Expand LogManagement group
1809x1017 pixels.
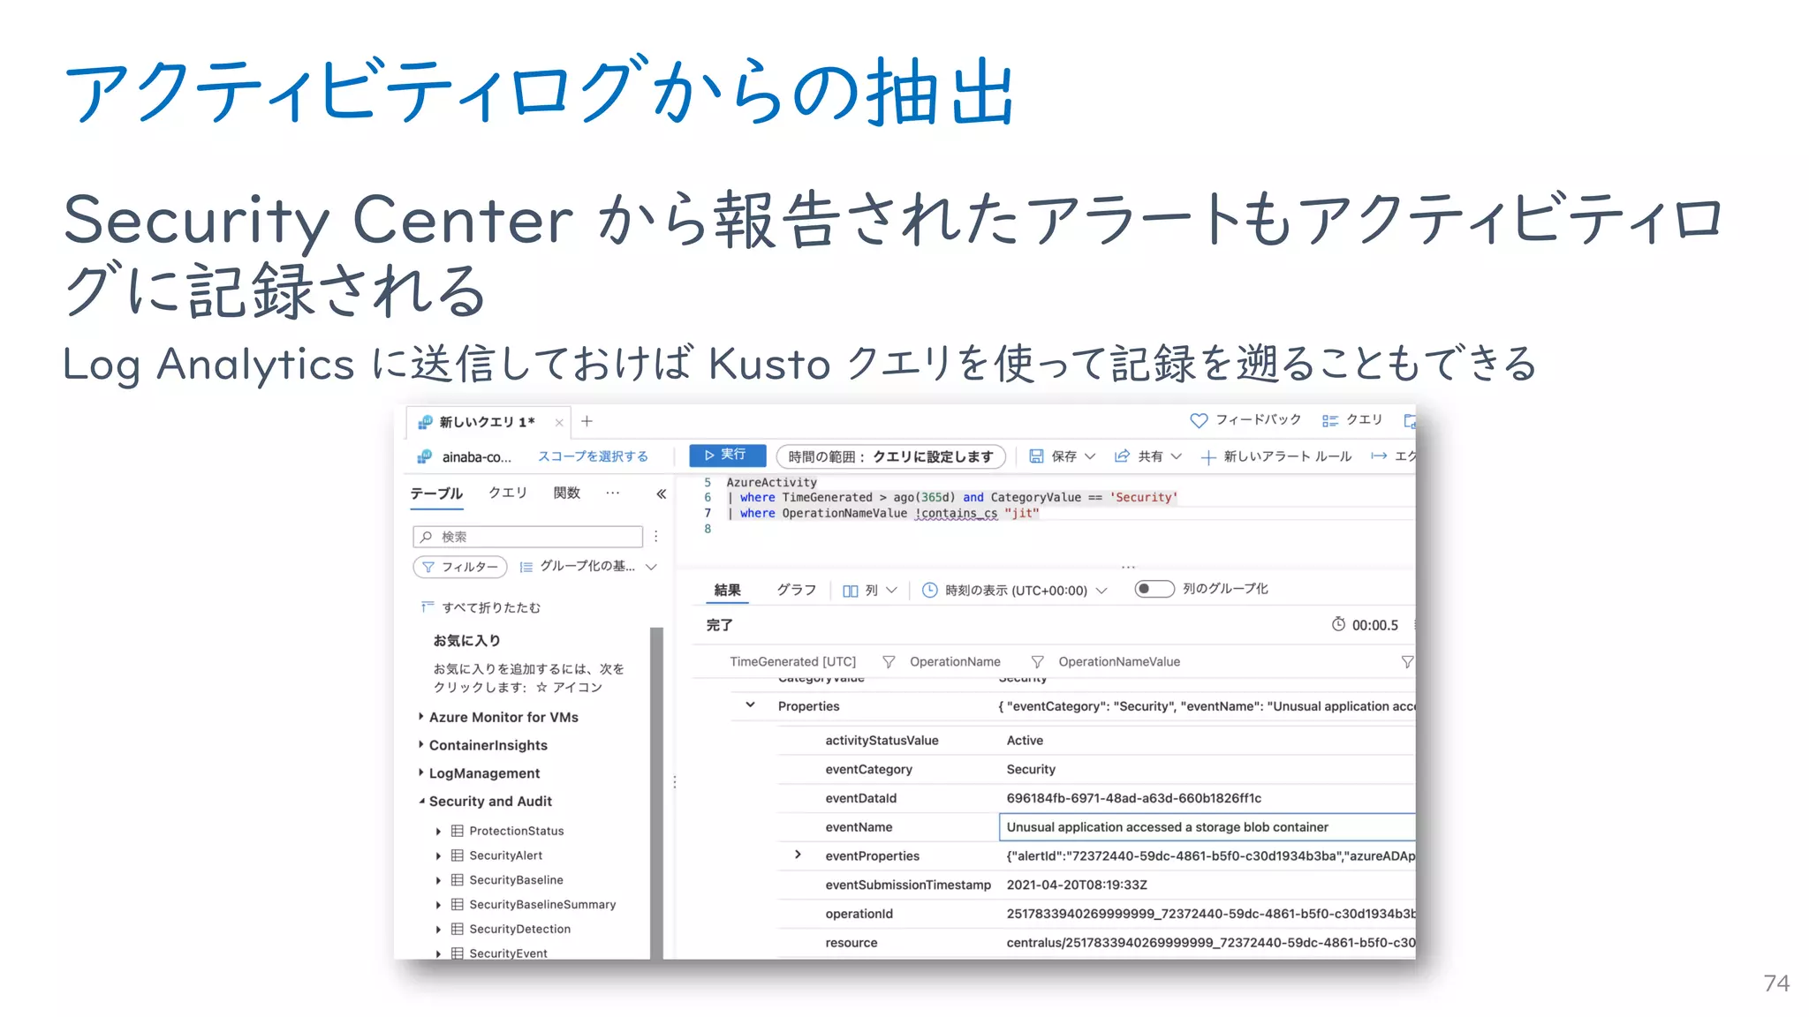click(420, 772)
